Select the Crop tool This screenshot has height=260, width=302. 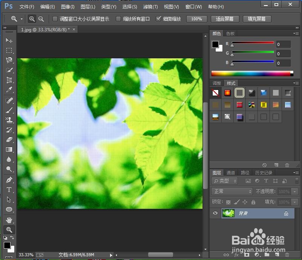(9, 80)
